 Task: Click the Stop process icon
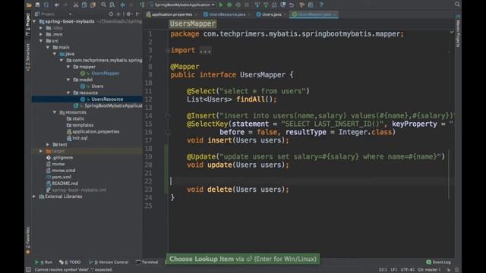pos(247,5)
